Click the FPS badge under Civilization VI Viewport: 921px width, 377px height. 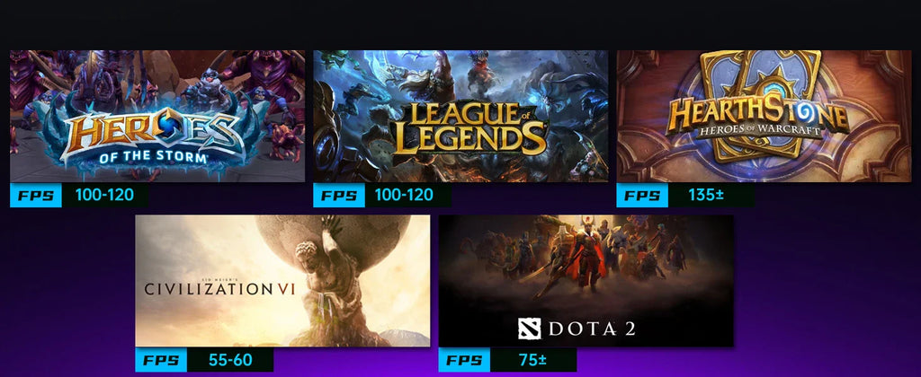(161, 359)
